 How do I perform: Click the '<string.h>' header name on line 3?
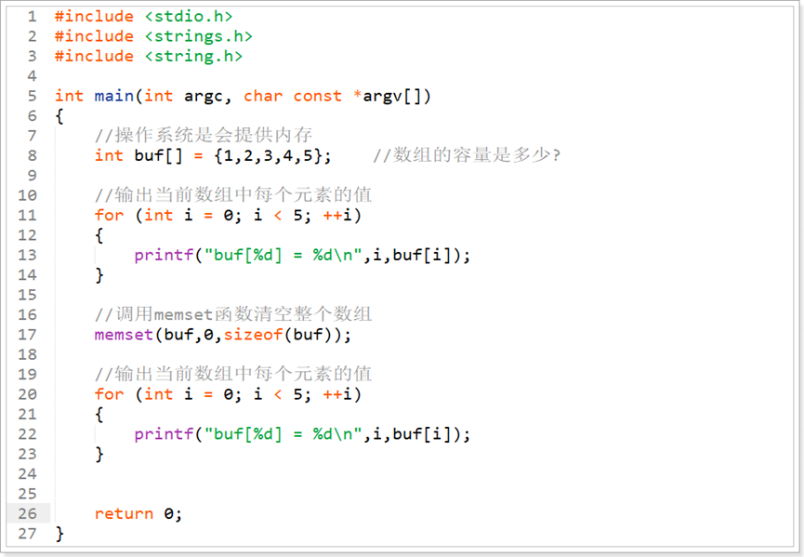click(193, 56)
